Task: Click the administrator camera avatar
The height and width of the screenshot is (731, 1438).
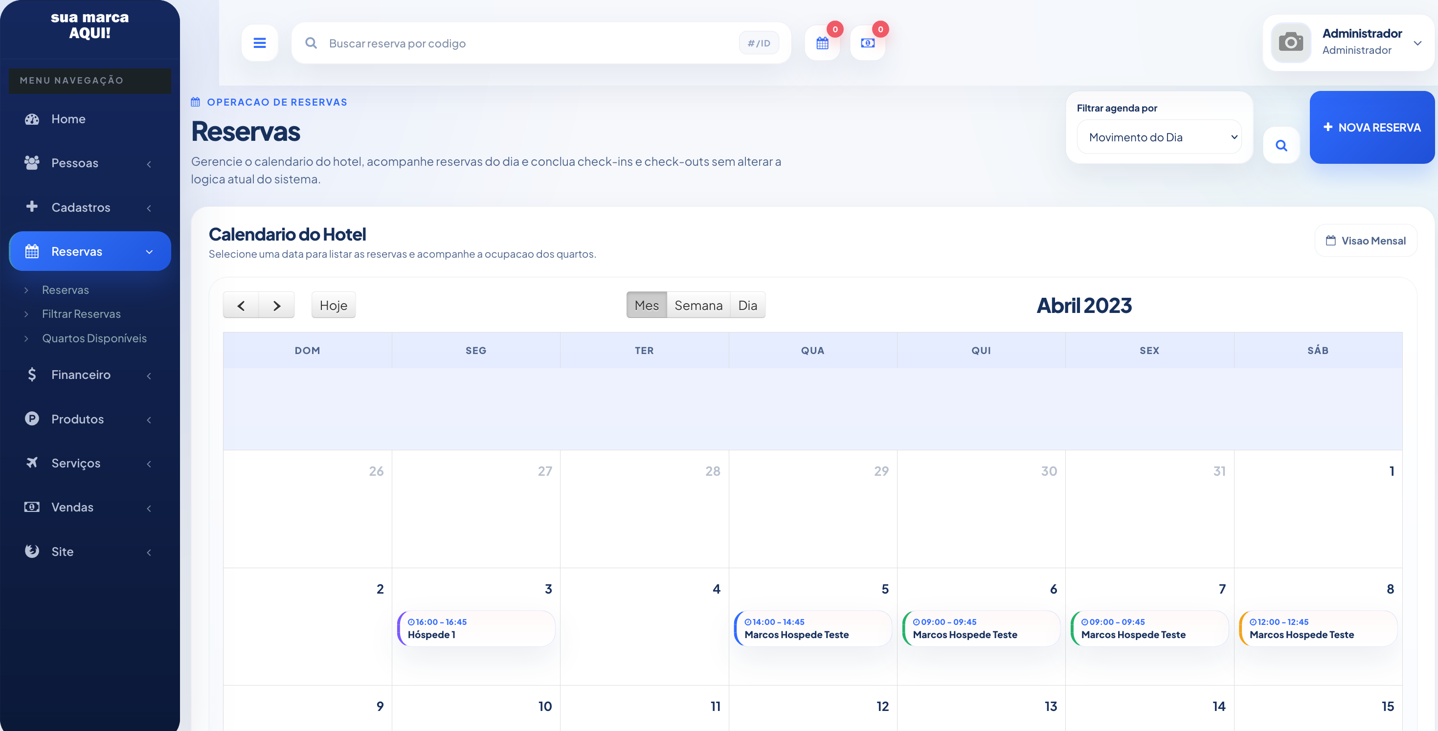Action: pos(1291,43)
